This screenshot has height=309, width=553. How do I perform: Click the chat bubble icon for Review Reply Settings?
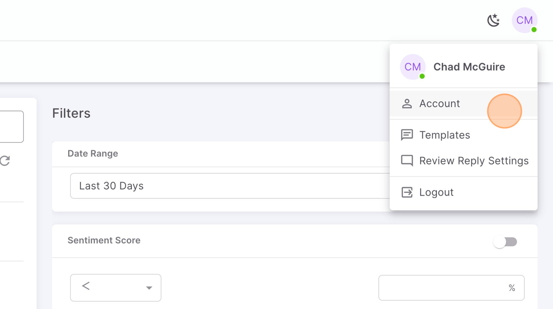407,161
